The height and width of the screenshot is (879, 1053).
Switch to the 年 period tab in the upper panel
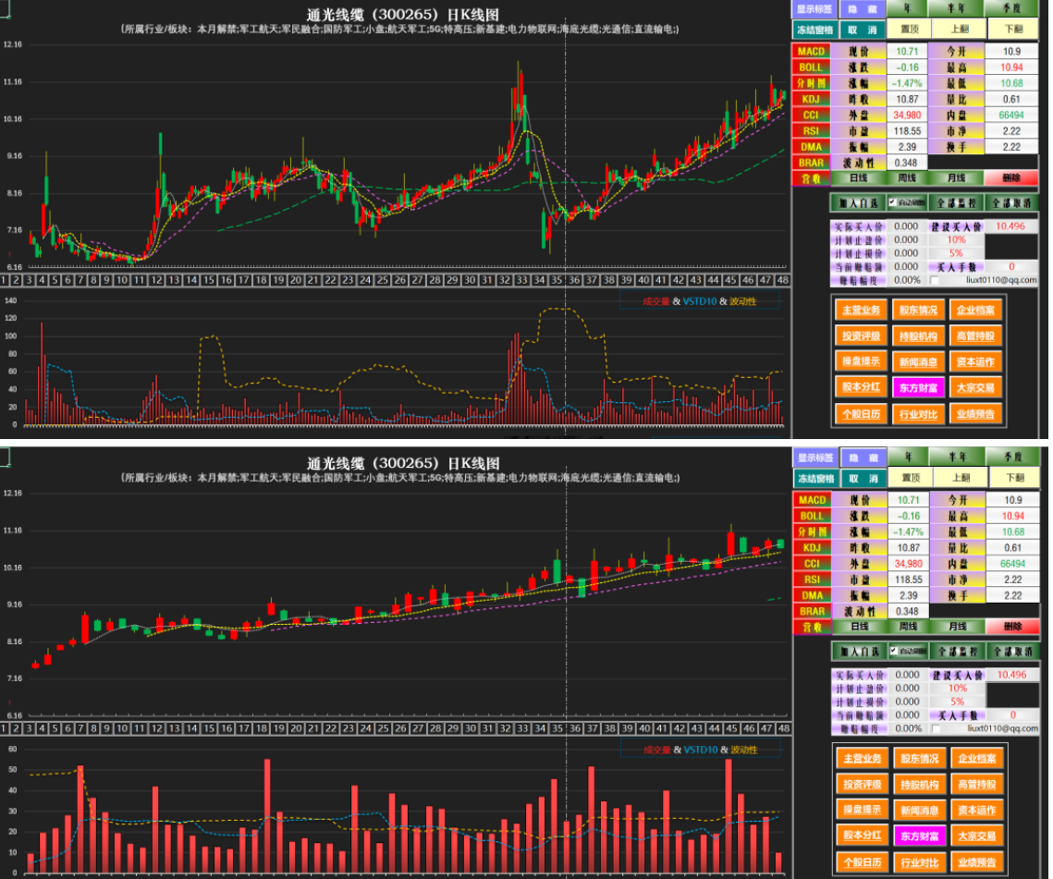point(907,8)
